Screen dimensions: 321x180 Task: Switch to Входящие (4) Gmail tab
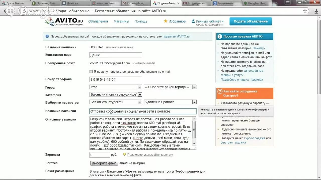coord(197,3)
